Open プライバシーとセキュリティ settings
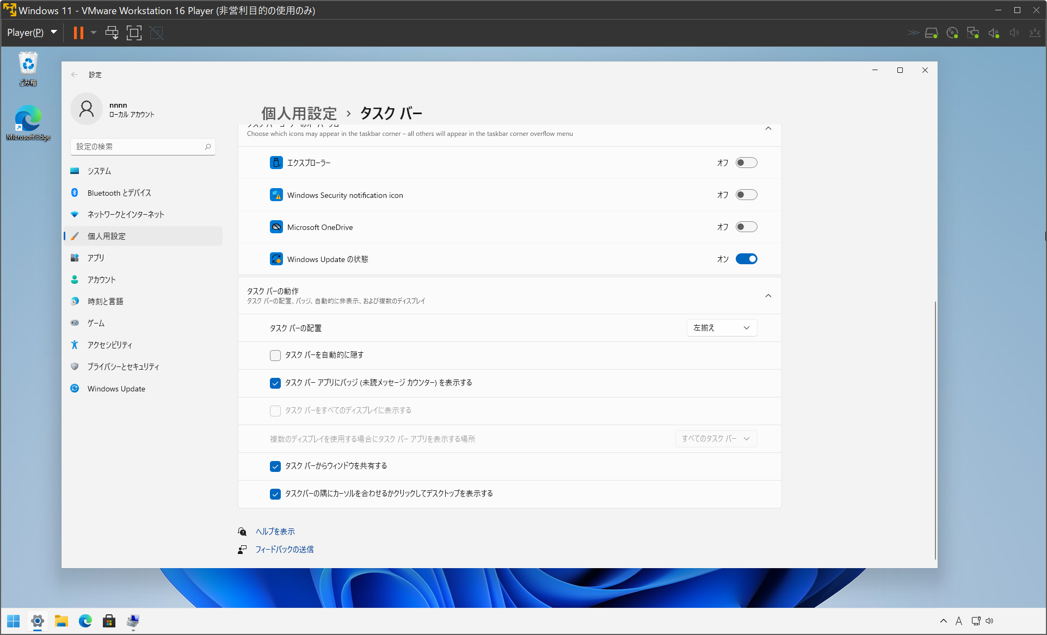 143,366
